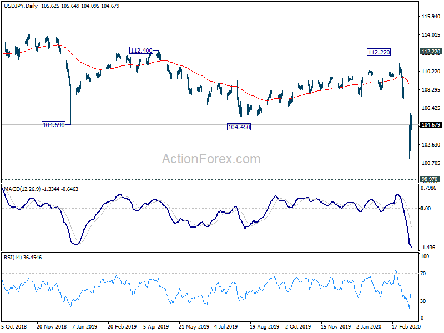Screen dimensions: 444x333
Task: Click the 100.705 price axis value
Action: (431, 163)
